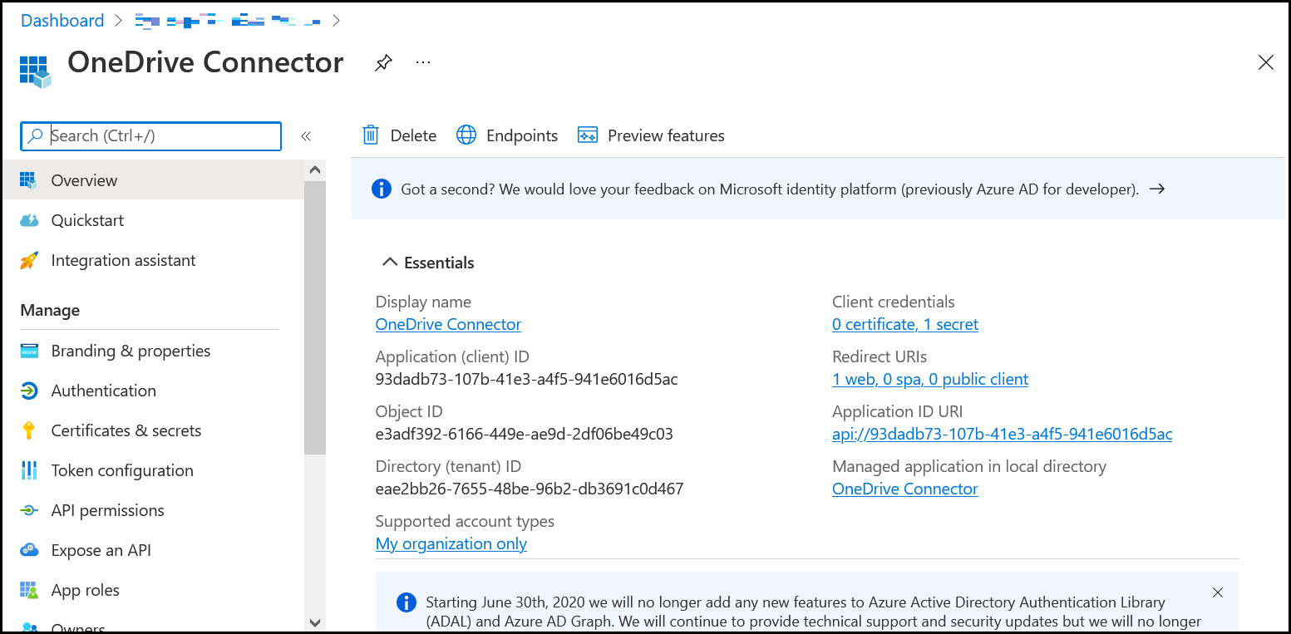Collapse the sidebar with the double chevron
This screenshot has width=1291, height=634.
306,136
